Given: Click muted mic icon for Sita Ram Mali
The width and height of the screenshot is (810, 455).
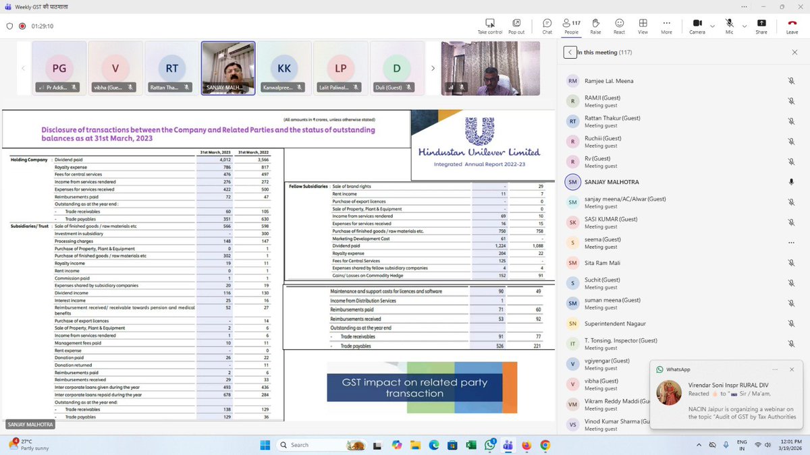Looking at the screenshot, I should [x=791, y=263].
